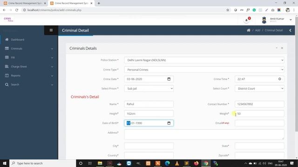
Task: Click the browser address bar
Action: [123, 10]
